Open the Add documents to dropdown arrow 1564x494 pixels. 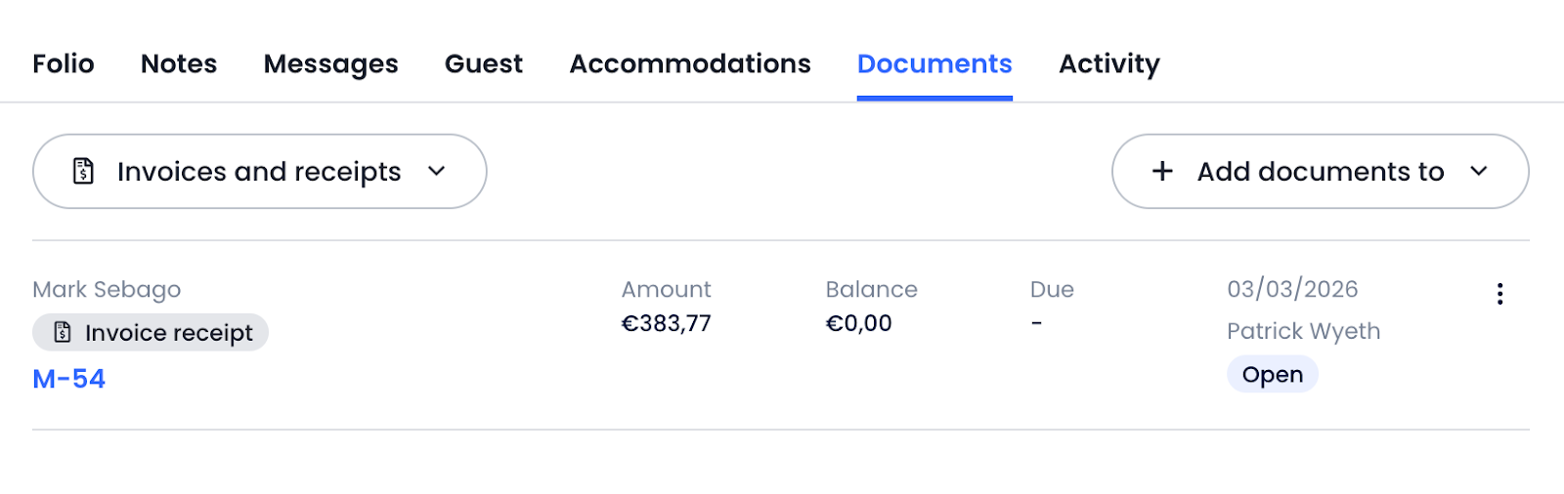pyautogui.click(x=1479, y=171)
